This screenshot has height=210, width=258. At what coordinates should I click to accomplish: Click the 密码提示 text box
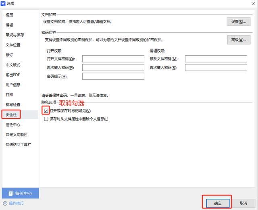[113, 77]
